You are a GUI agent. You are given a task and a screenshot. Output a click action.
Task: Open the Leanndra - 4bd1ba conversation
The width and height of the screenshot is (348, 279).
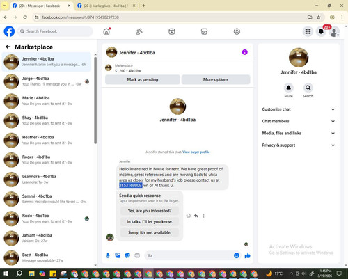(x=47, y=180)
